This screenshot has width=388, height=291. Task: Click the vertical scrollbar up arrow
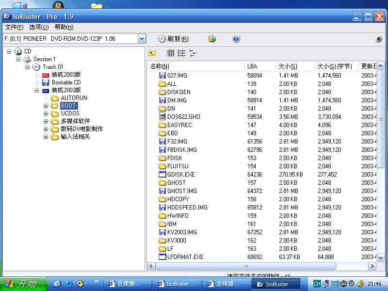(x=380, y=66)
